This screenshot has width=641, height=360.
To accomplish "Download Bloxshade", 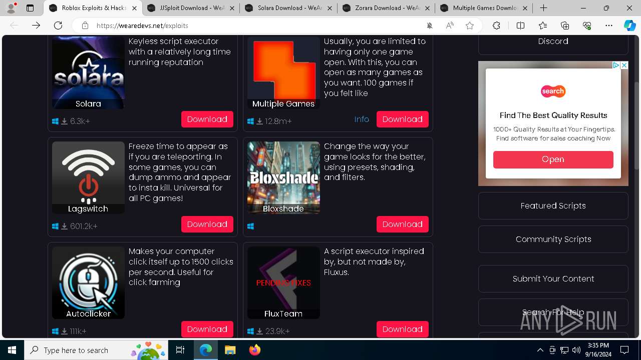I will (403, 224).
